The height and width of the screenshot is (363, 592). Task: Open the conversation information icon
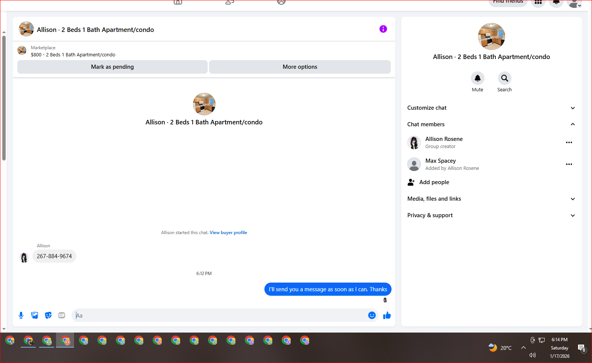pos(383,29)
